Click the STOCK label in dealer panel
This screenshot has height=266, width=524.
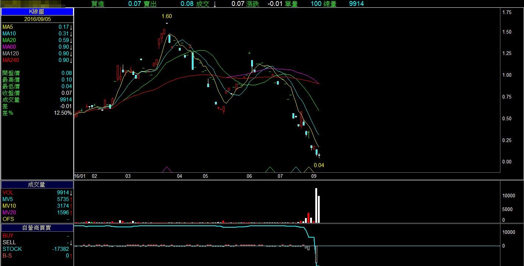[12, 249]
